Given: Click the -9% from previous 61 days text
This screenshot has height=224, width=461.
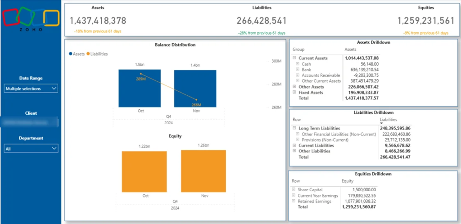Looking at the screenshot, I should click(x=426, y=33).
